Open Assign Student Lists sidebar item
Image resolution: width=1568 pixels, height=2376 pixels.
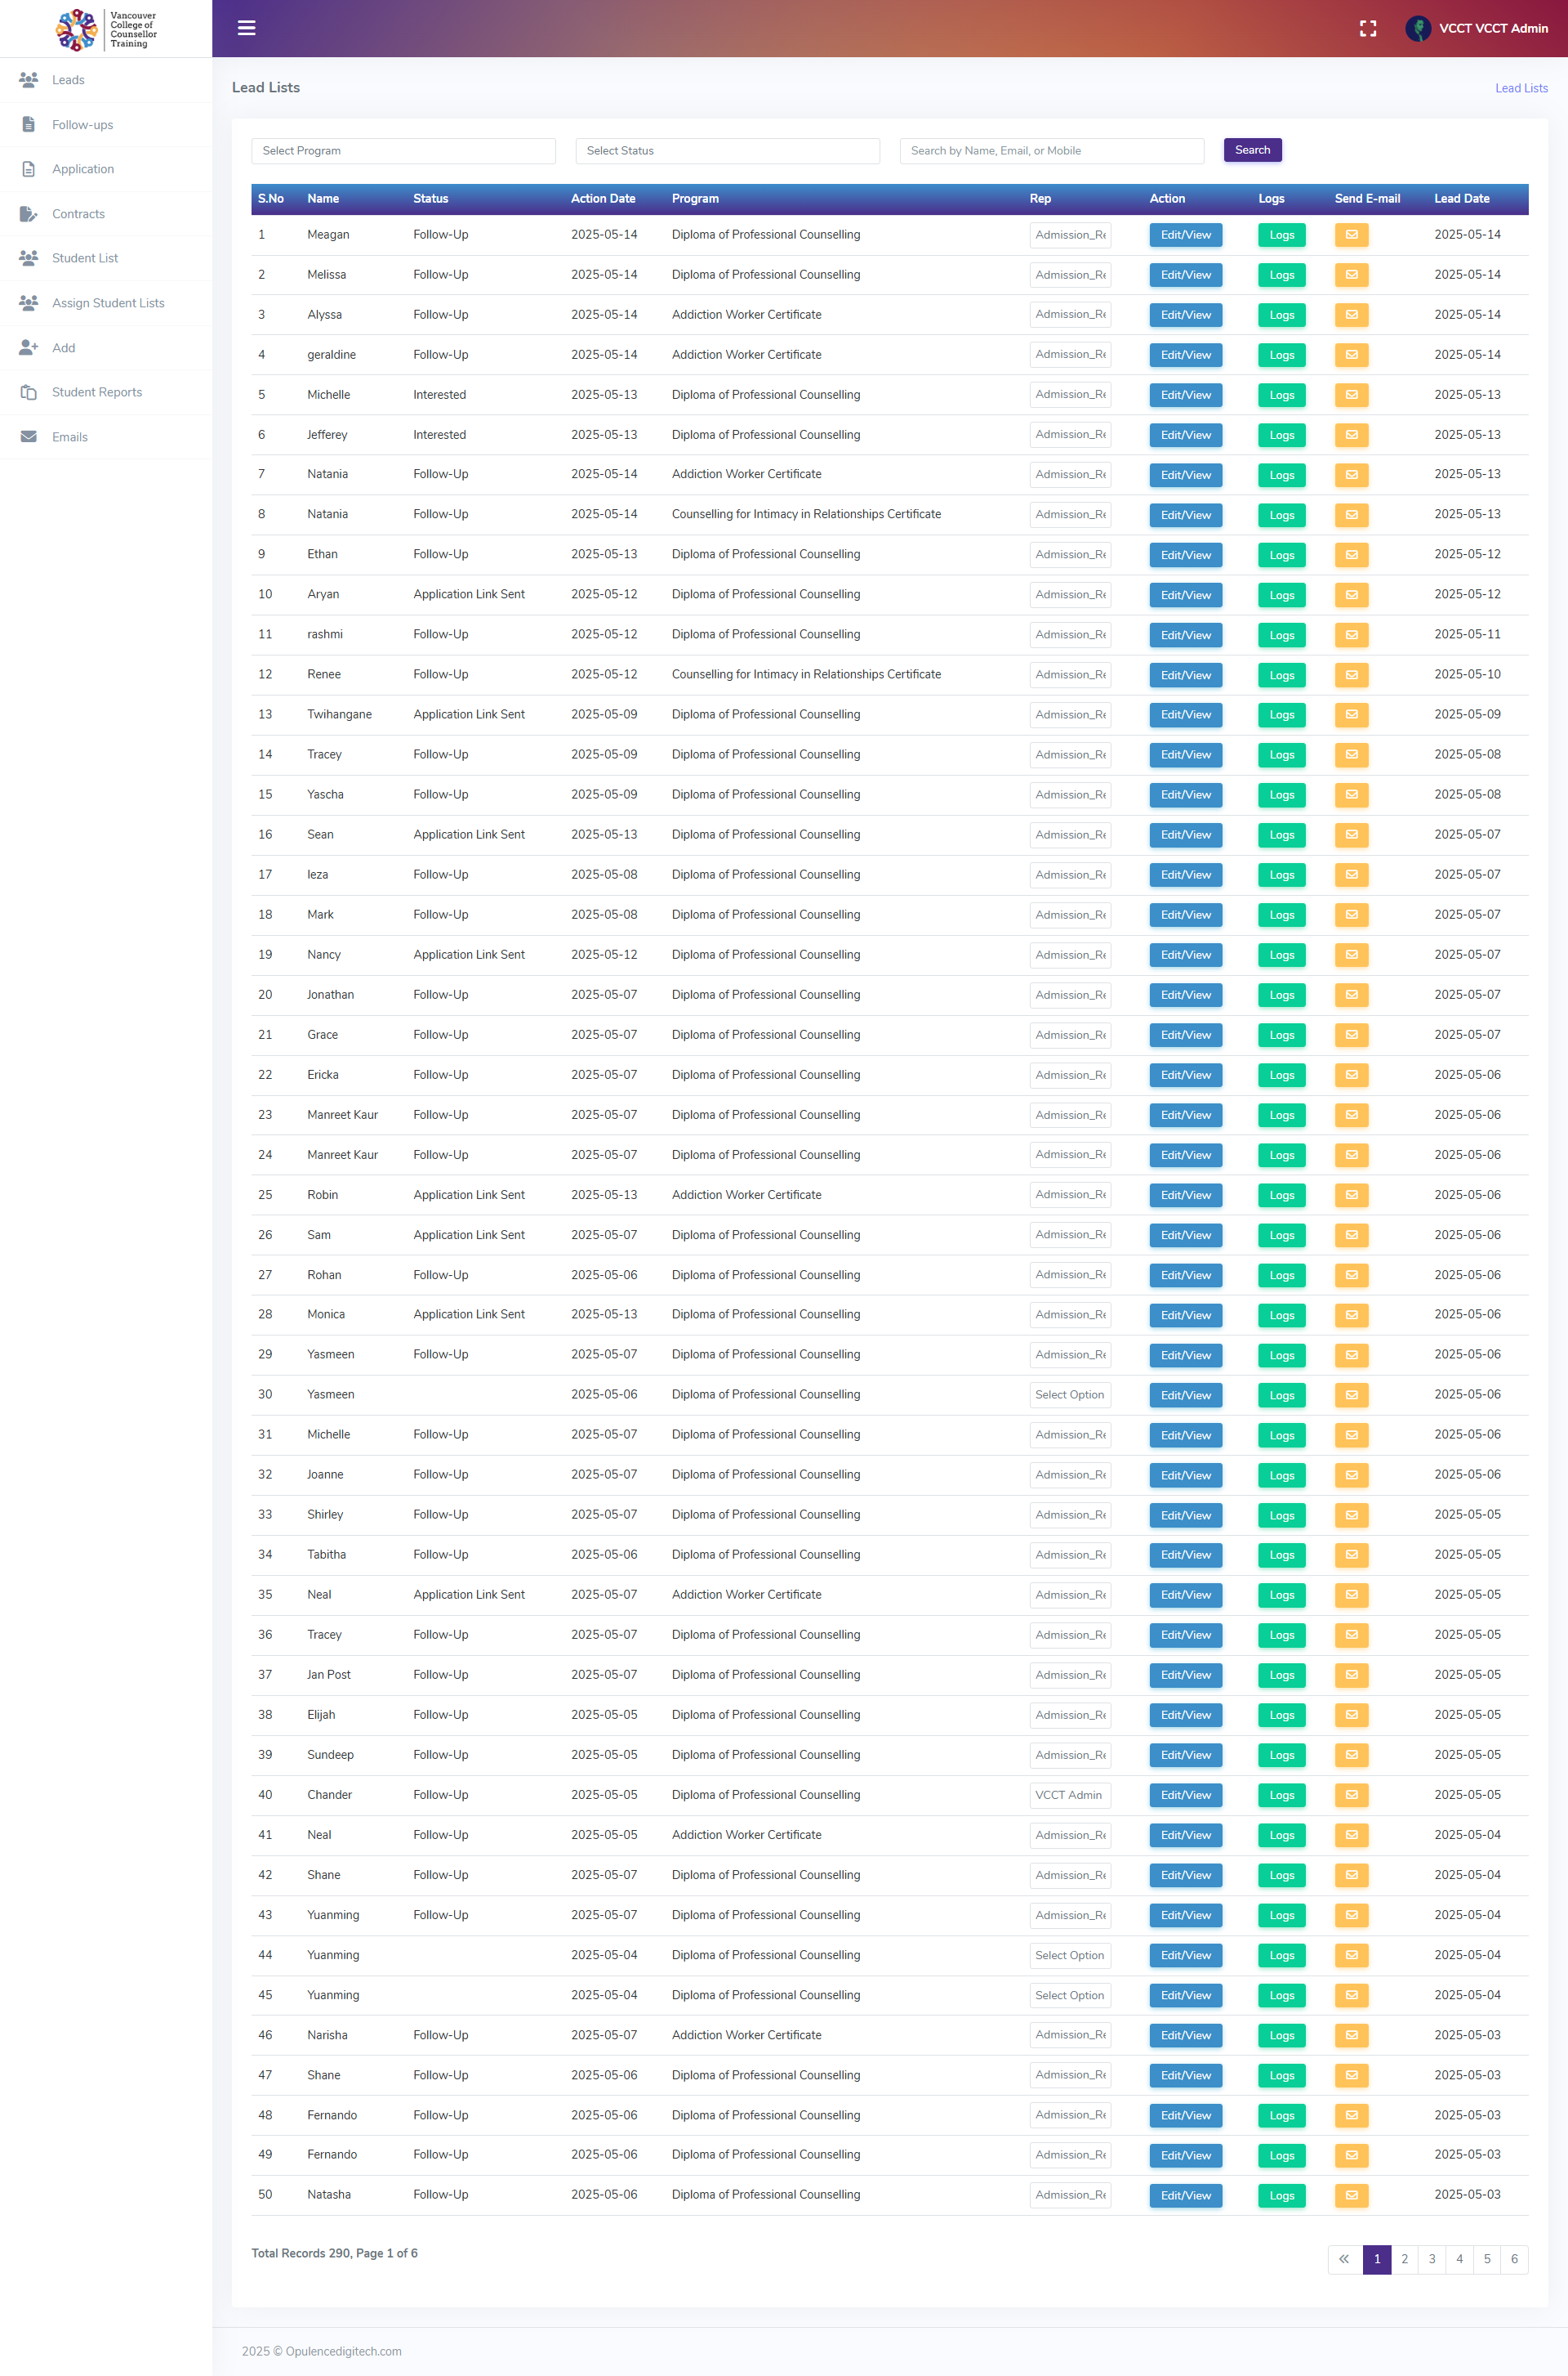(x=108, y=303)
